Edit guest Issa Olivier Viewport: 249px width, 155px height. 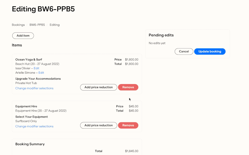point(36,68)
